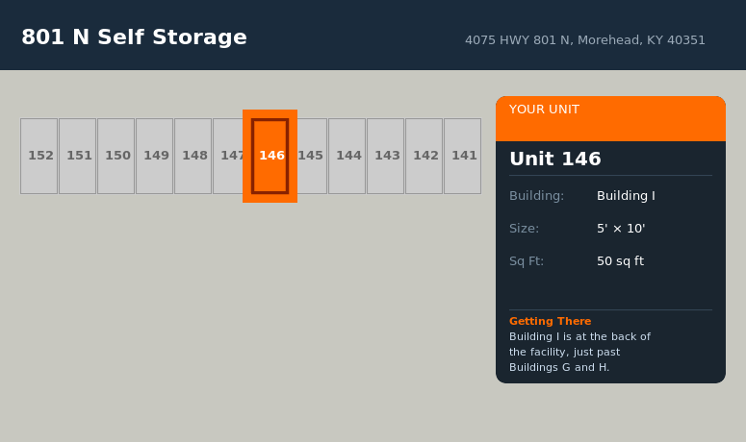Click the orange YOUR UNIT banner

click(610, 118)
